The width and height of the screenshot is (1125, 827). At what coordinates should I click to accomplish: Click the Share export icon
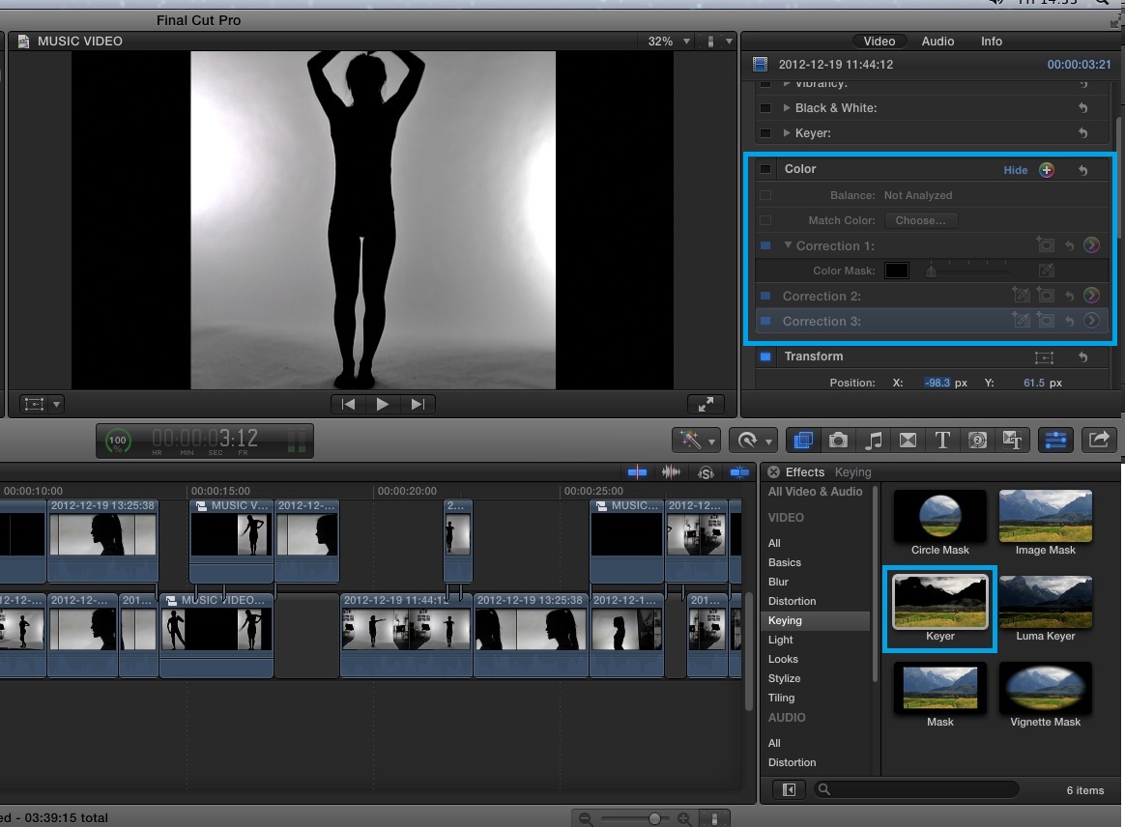pos(1098,441)
